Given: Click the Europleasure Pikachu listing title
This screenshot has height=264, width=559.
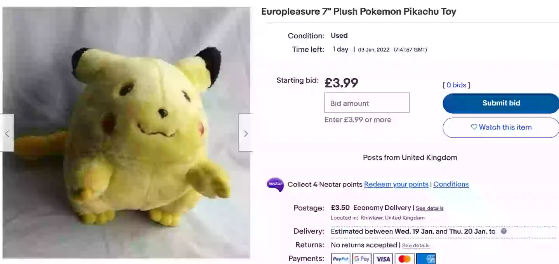Looking at the screenshot, I should (x=359, y=11).
